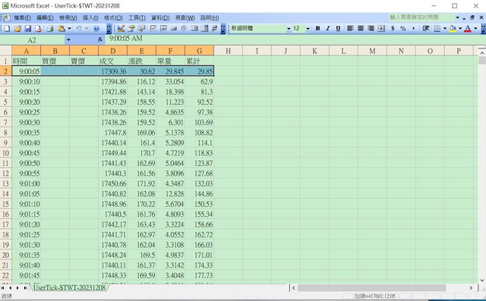Image resolution: width=486 pixels, height=301 pixels.
Task: Select column D header
Action: pos(112,51)
